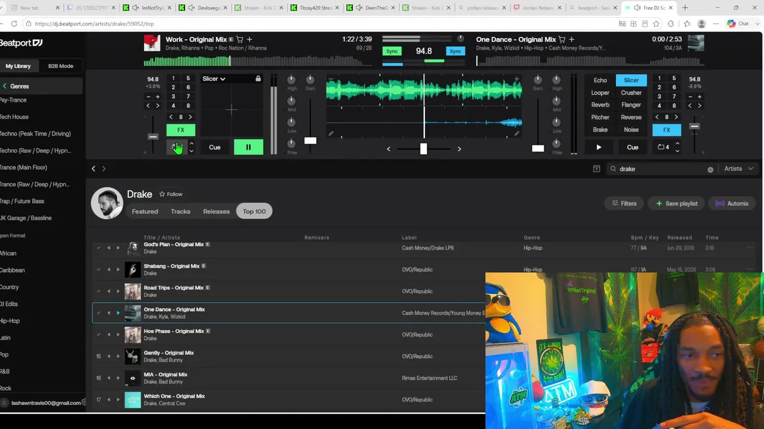The height and width of the screenshot is (429, 764).
Task: Load Gently track to left deck
Action: pyautogui.click(x=109, y=356)
